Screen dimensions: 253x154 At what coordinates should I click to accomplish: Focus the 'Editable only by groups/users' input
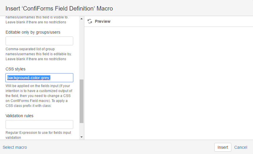click(x=39, y=41)
